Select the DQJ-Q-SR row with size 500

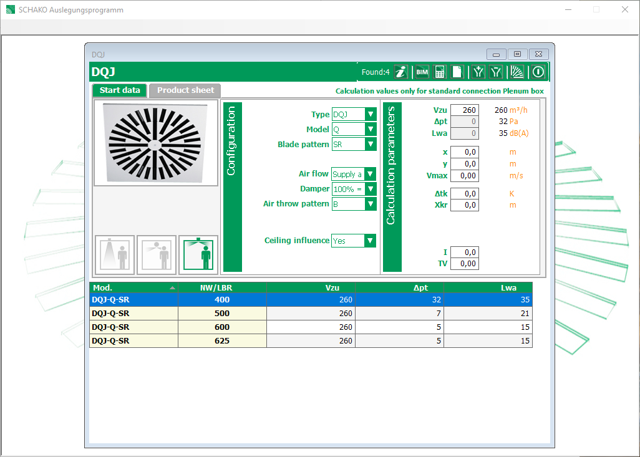(x=311, y=314)
